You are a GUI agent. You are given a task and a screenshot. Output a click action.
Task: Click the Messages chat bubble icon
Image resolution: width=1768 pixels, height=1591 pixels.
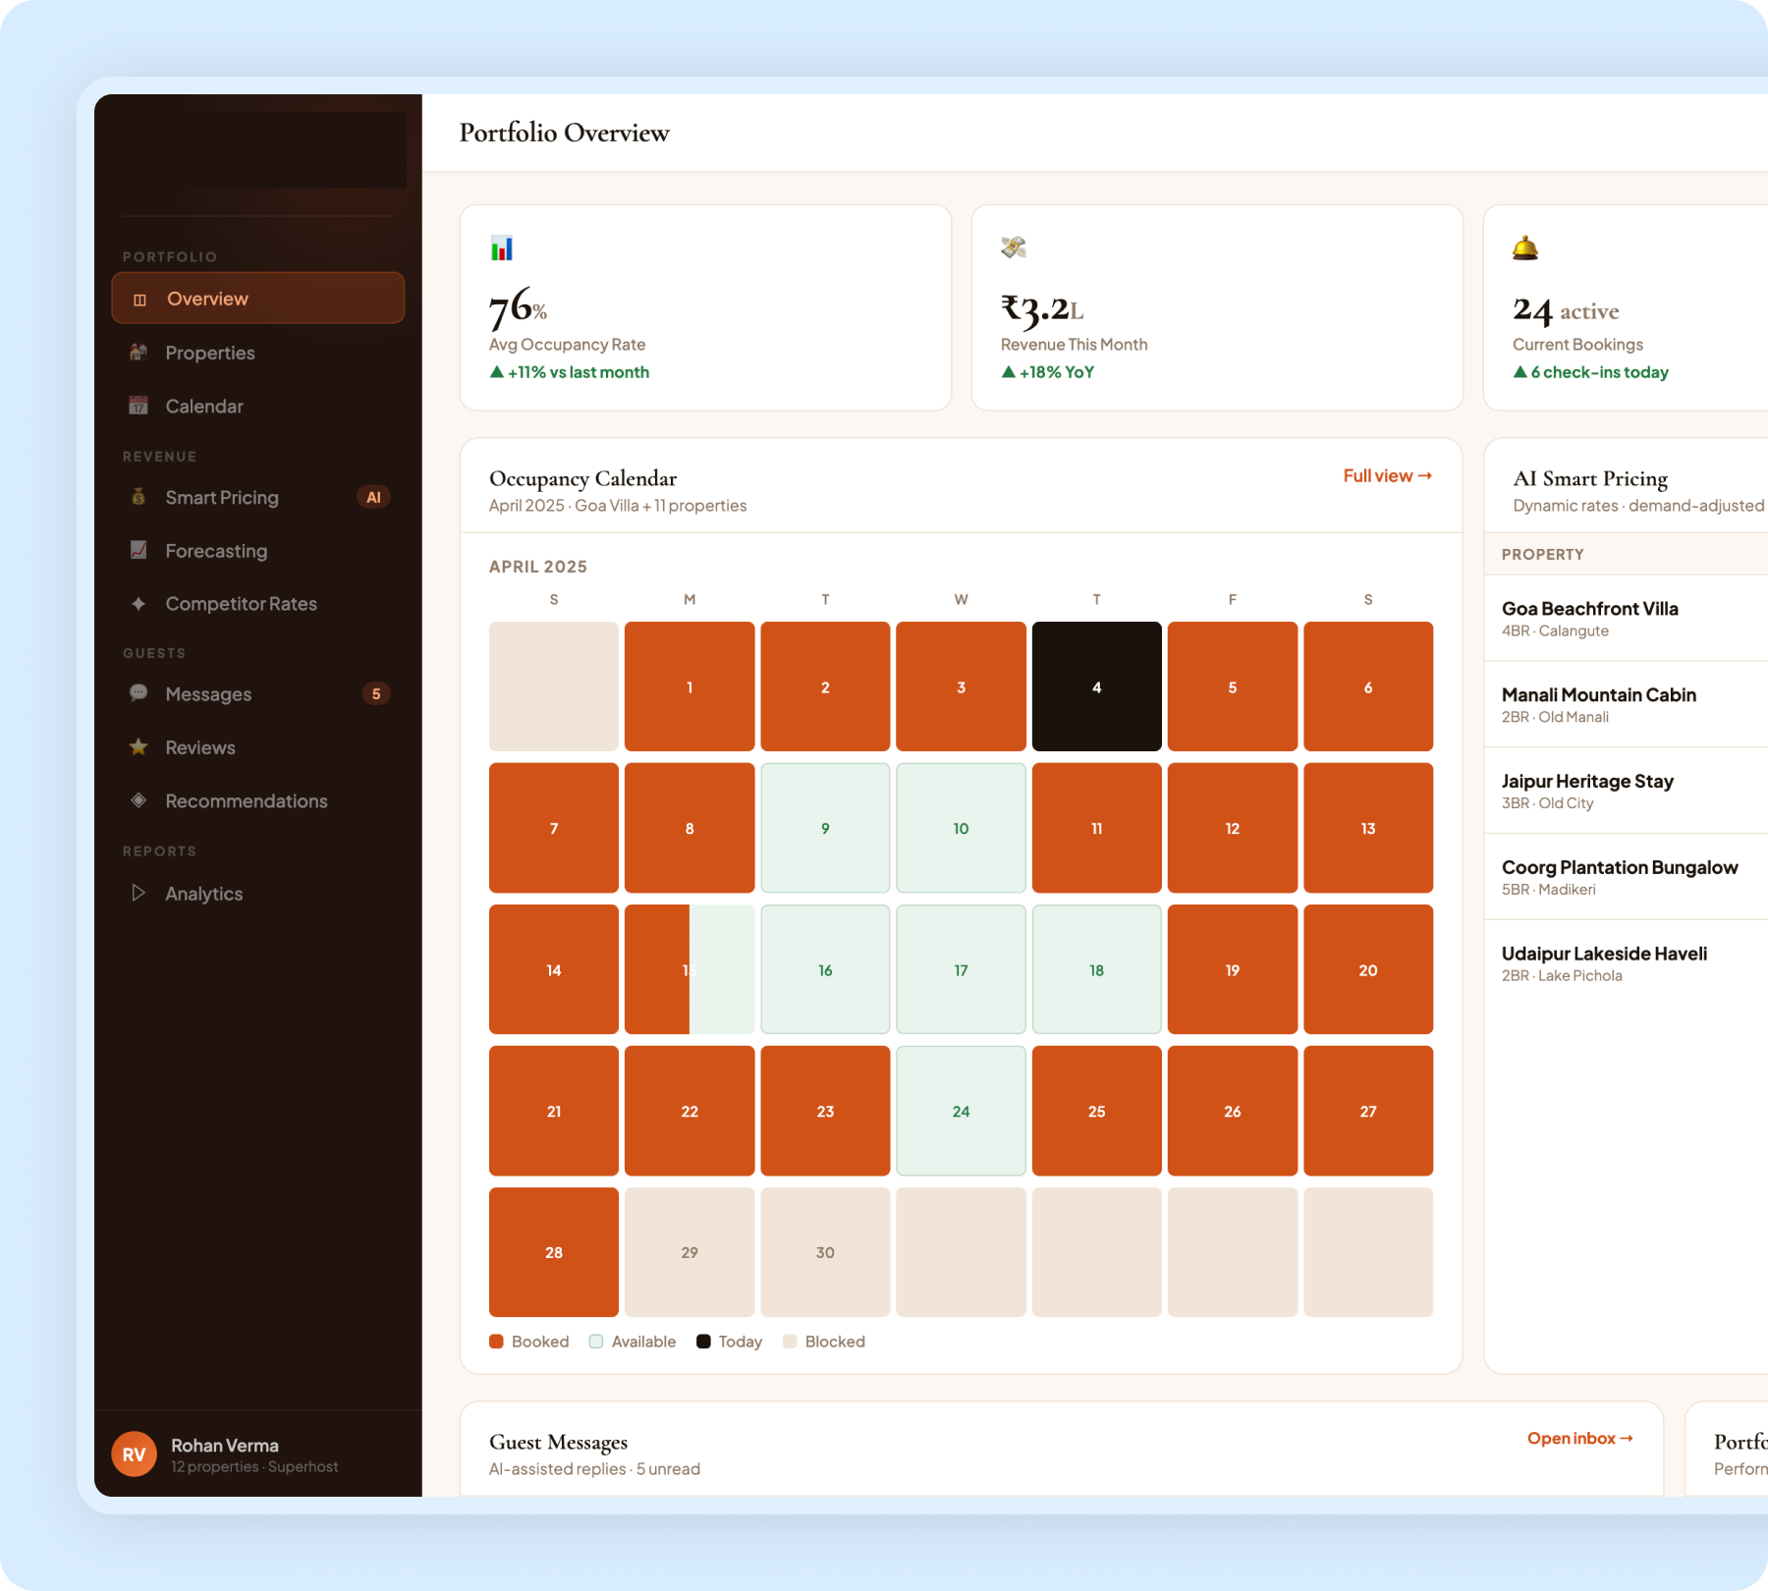[138, 693]
